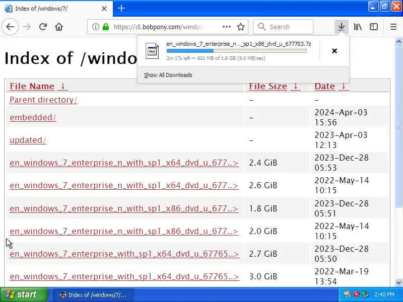The height and width of the screenshot is (302, 403).
Task: Open the Windows start menu
Action: (x=24, y=294)
